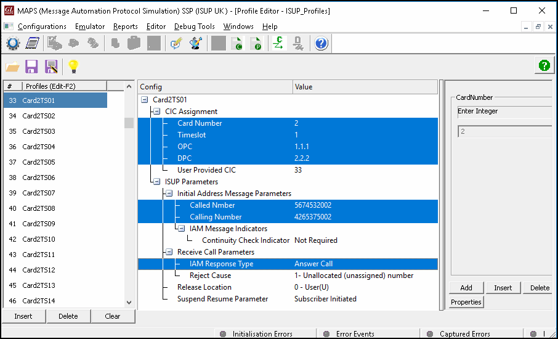Click the DPC value 2.2.2
The width and height of the screenshot is (558, 339).
click(x=302, y=158)
